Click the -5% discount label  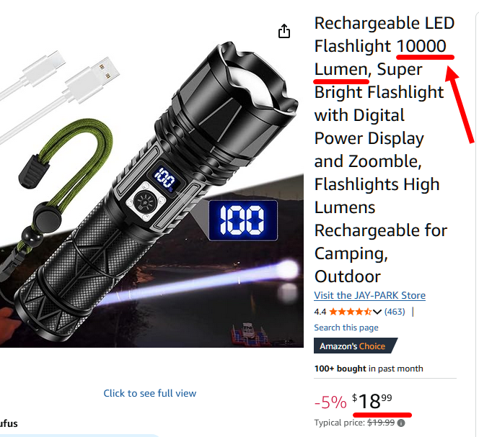(330, 402)
